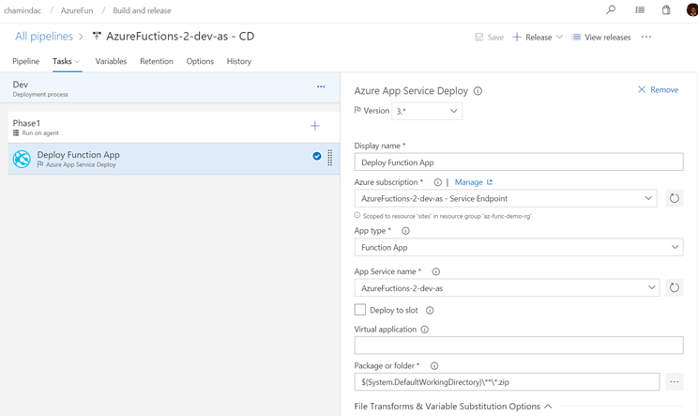Open the App type dropdown
The image size is (698, 416).
pyautogui.click(x=519, y=247)
